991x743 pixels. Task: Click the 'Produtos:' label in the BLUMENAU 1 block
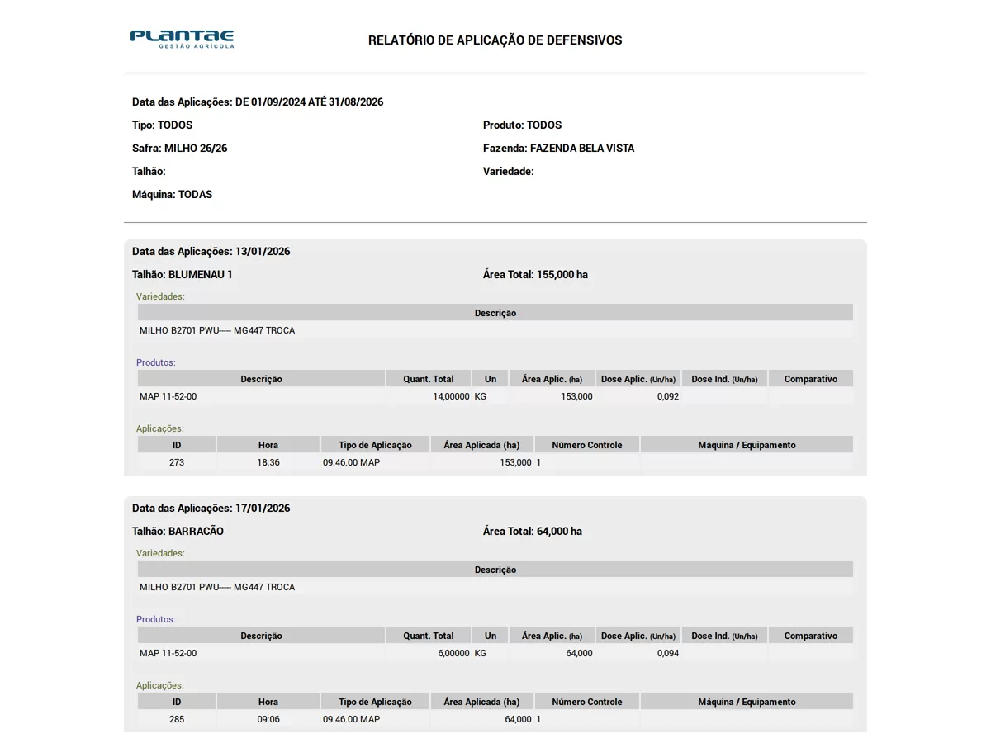[156, 362]
